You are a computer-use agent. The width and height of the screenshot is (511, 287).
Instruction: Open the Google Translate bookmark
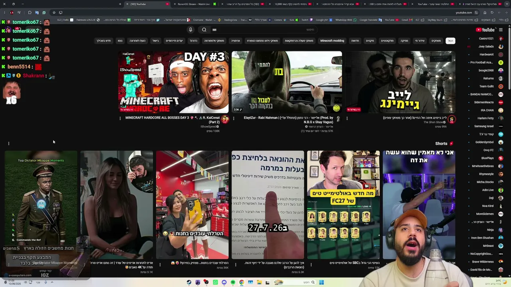point(371,20)
